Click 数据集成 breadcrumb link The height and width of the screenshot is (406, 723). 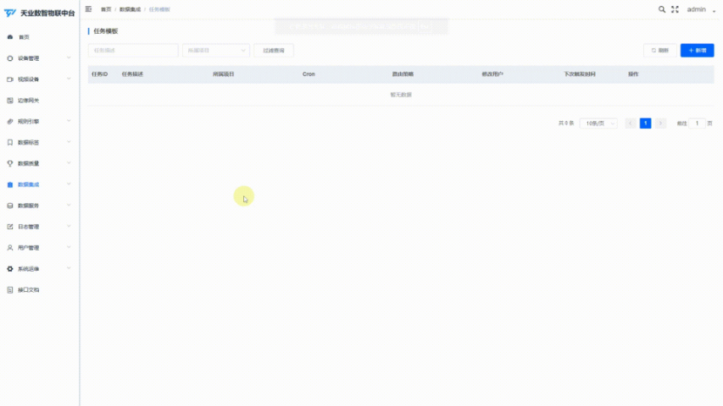[x=130, y=9]
